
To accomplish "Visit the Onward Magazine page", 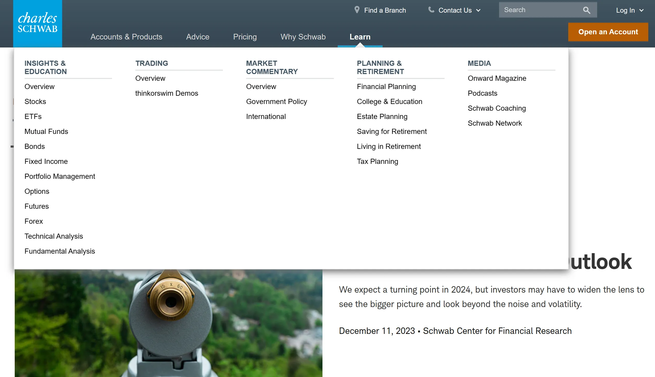I will 497,78.
